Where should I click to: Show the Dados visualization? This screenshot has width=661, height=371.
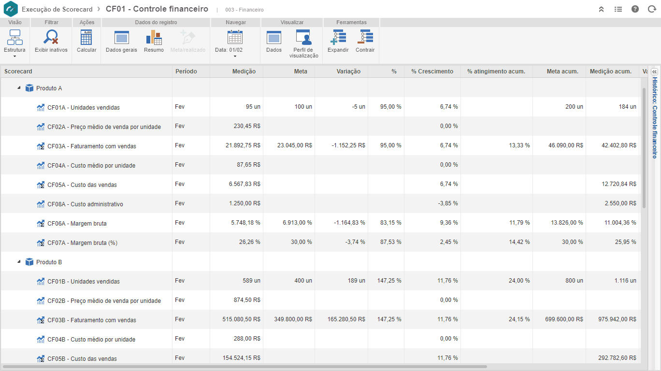pyautogui.click(x=273, y=37)
